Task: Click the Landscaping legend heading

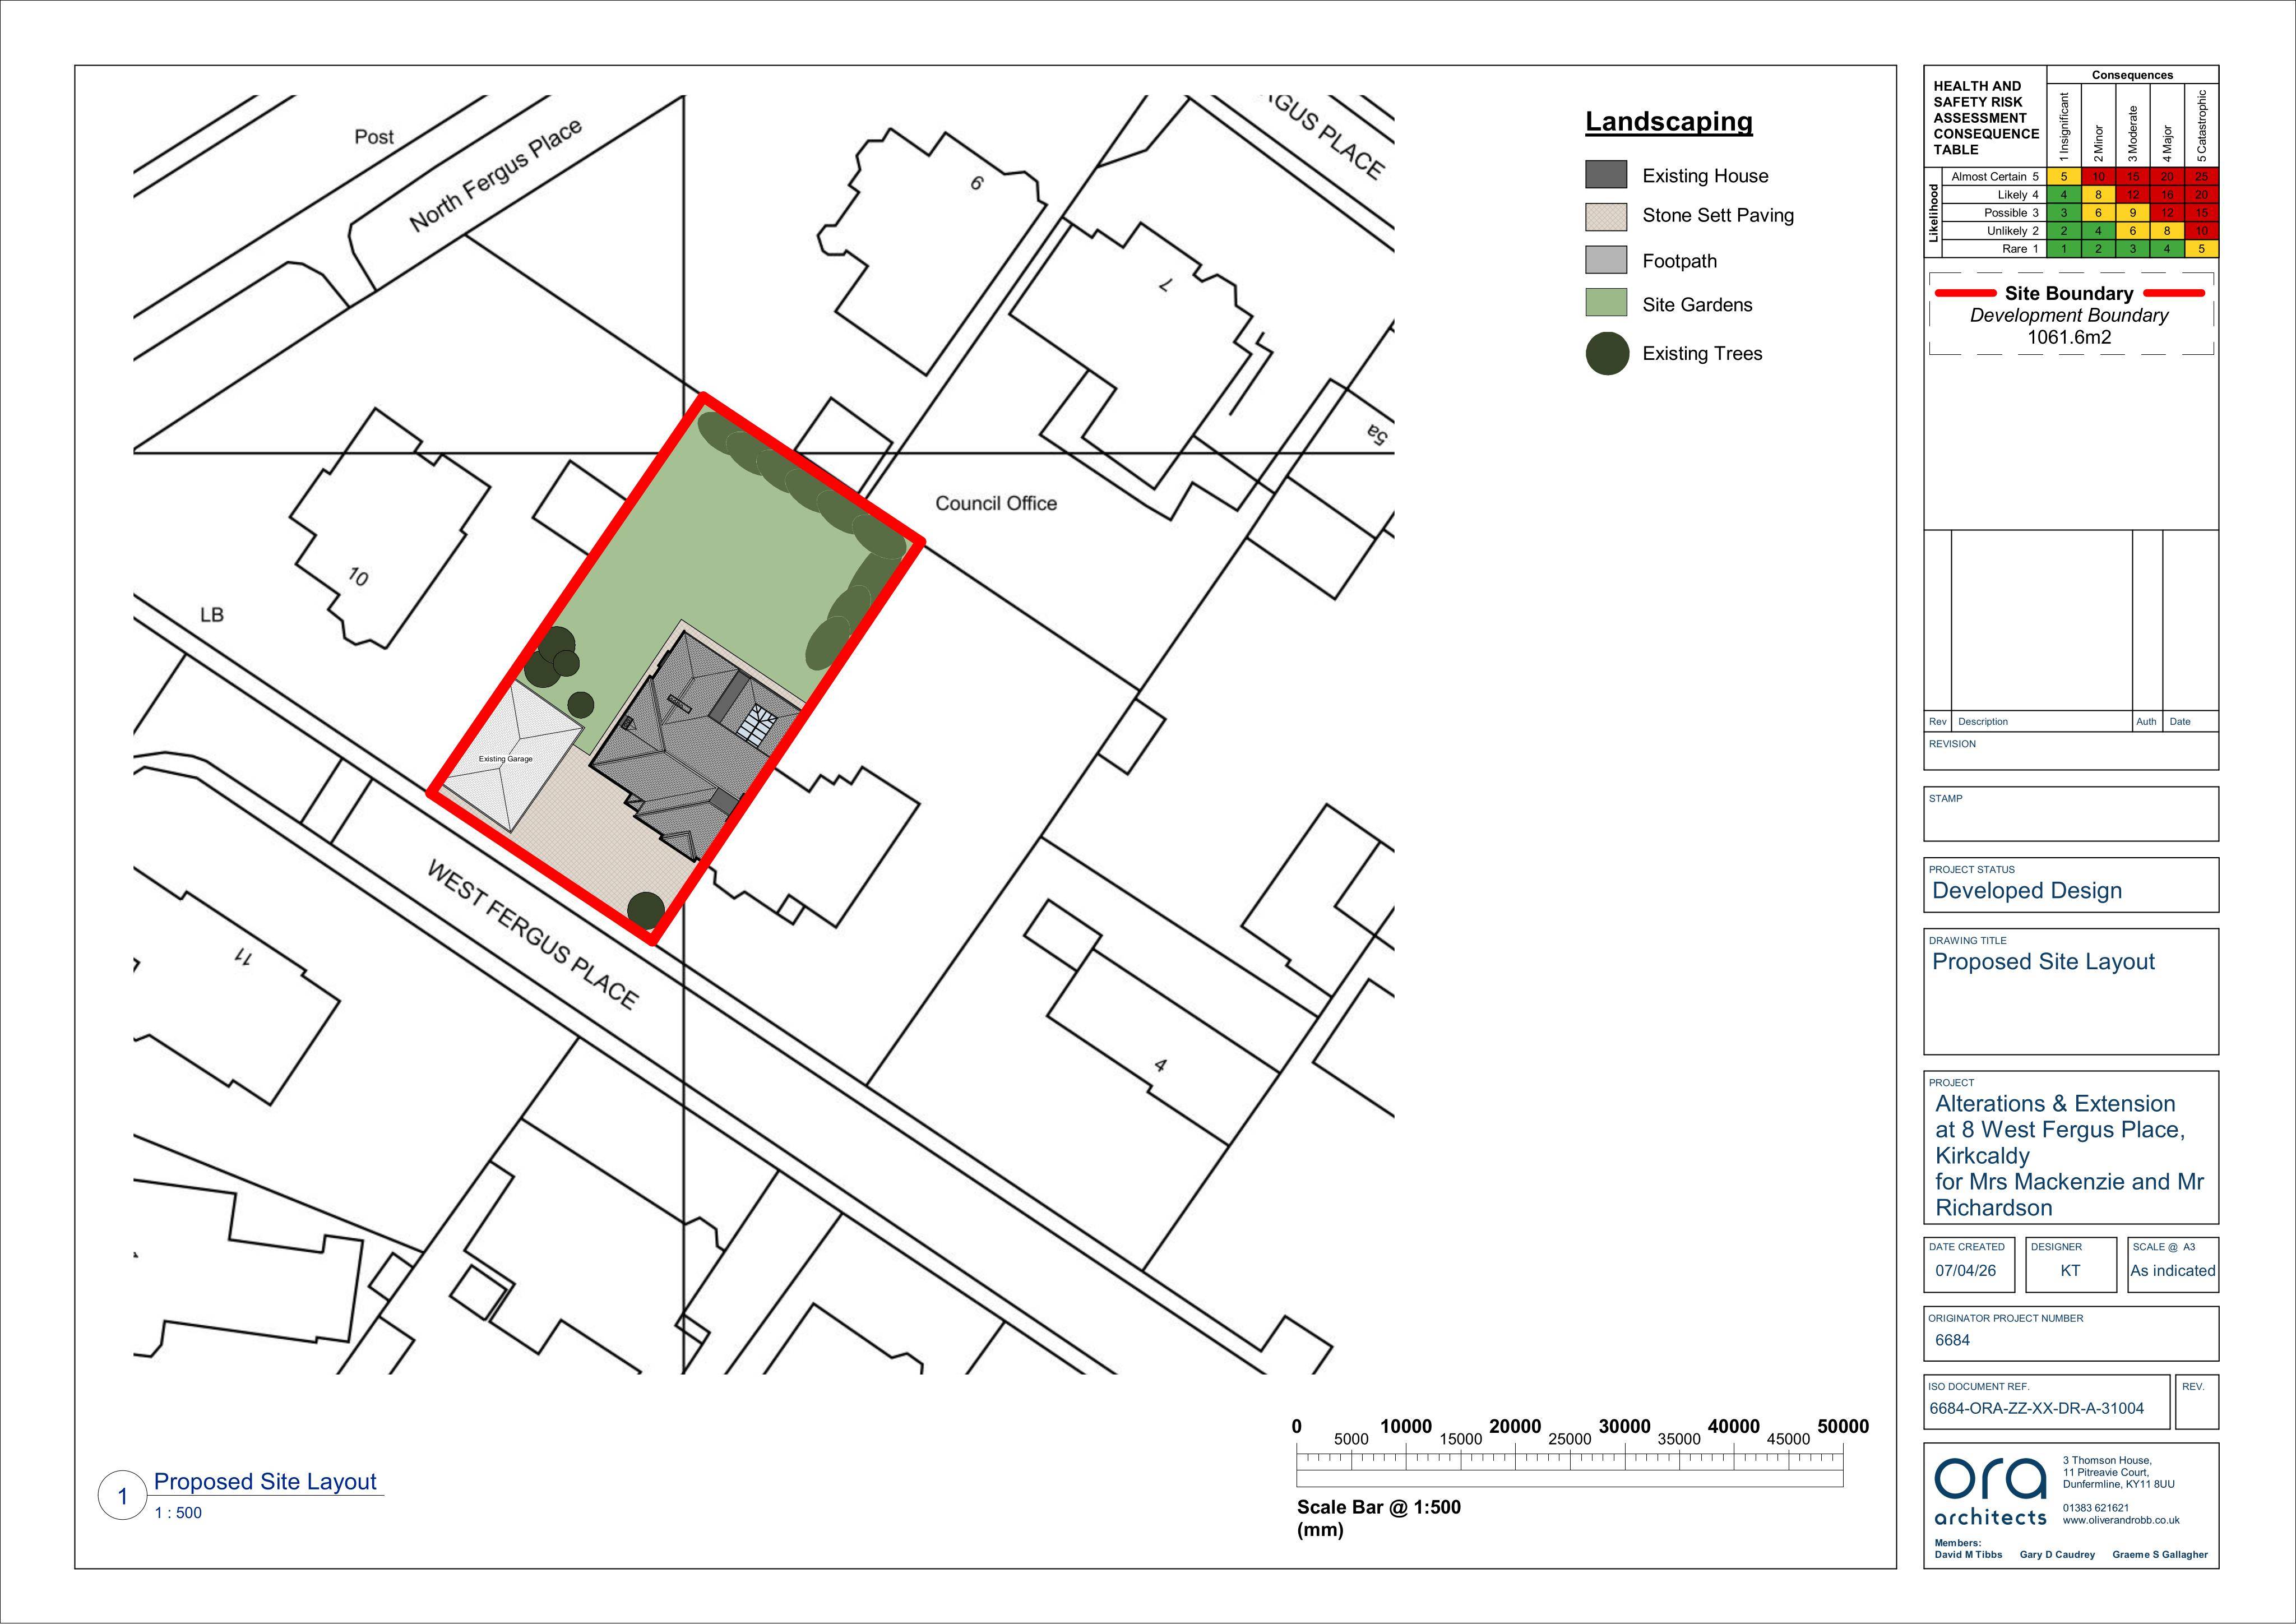Action: [x=1669, y=122]
